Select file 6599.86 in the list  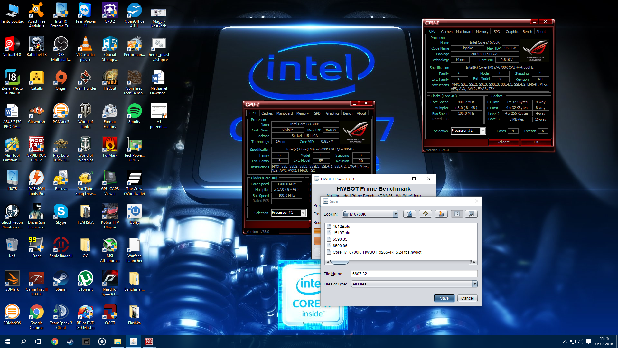[x=337, y=246]
